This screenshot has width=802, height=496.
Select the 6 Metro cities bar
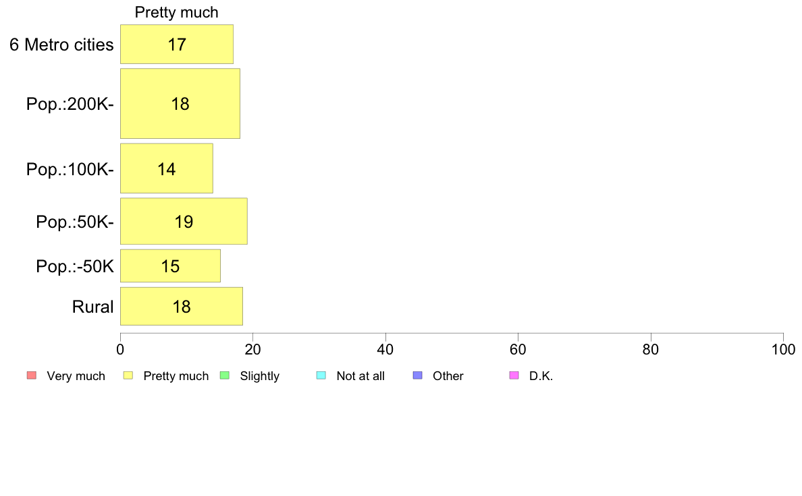click(177, 44)
